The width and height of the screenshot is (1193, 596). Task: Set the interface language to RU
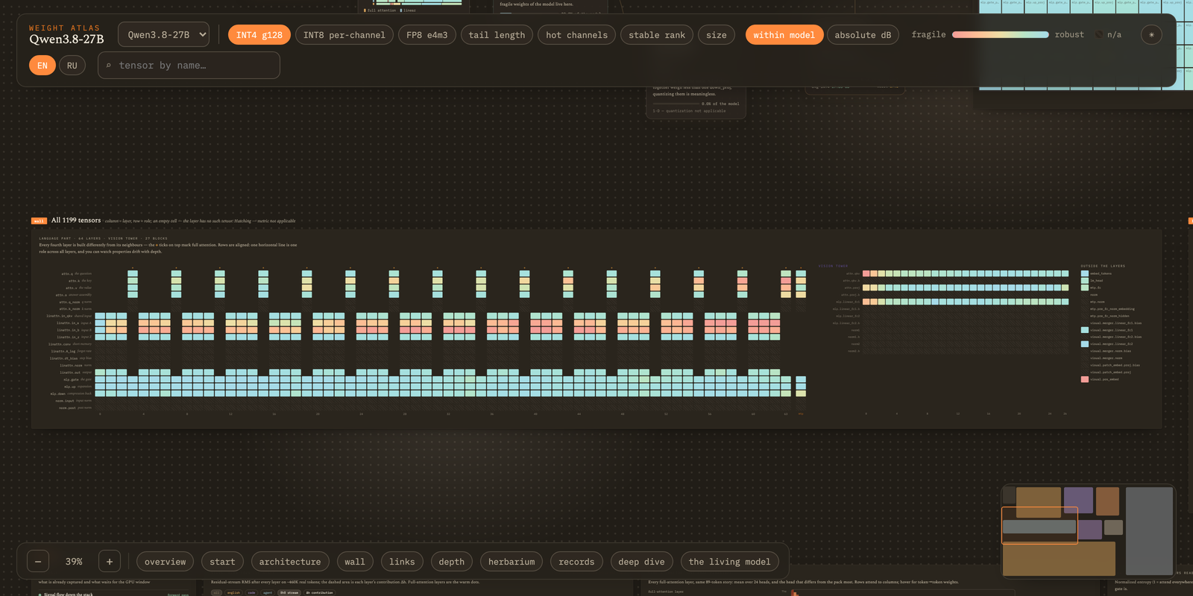pos(72,66)
